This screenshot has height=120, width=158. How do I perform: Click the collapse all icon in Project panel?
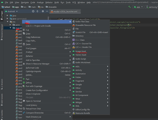click(x=38, y=11)
